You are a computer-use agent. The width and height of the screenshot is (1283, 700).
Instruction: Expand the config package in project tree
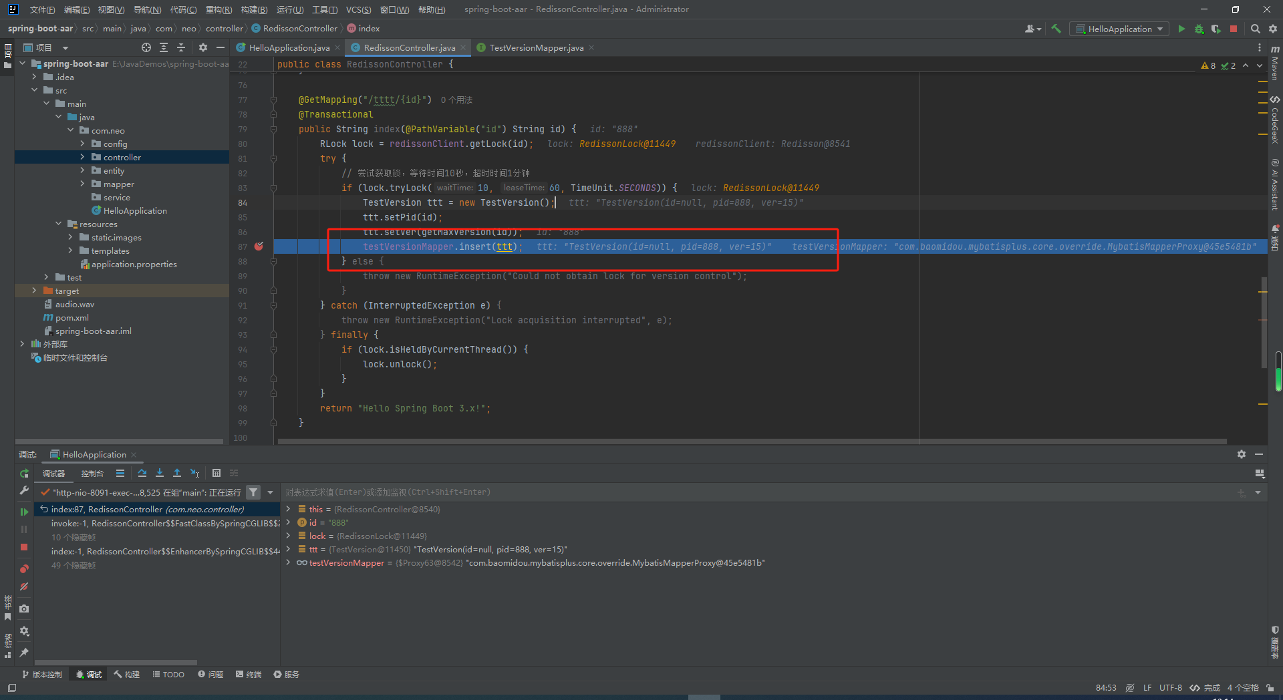[x=82, y=144]
